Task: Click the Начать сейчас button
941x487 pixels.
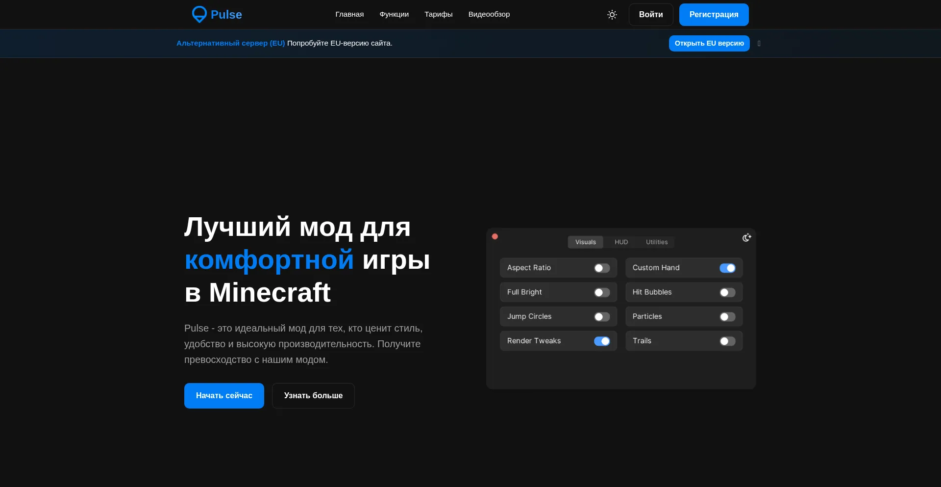Action: 224,396
